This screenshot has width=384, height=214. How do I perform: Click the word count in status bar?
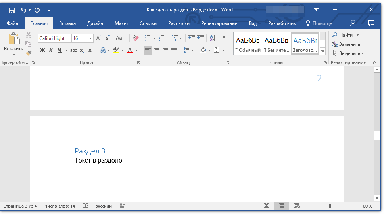60,206
